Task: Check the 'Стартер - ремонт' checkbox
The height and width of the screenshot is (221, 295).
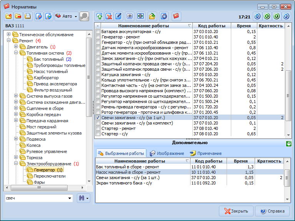Action: [x=98, y=128]
